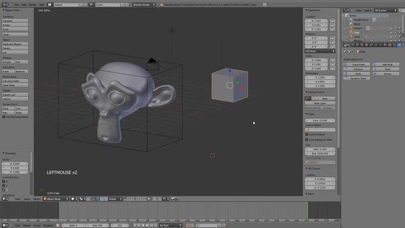Image resolution: width=405 pixels, height=228 pixels.
Task: Collapse the 3D Cursor panel
Action: (x=306, y=168)
